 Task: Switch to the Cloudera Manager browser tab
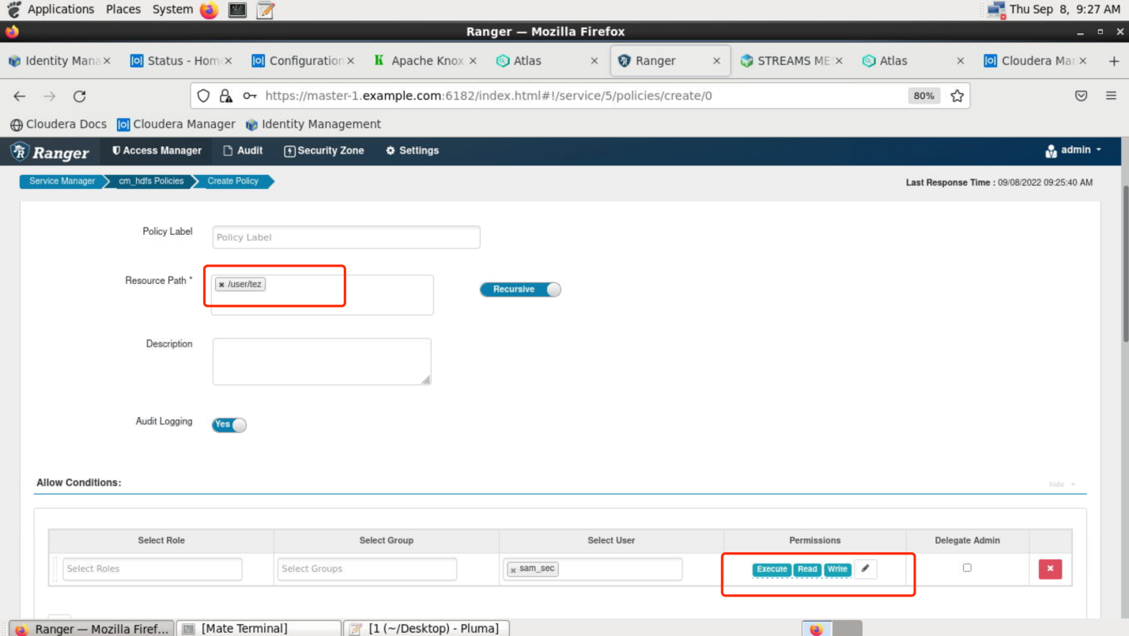tap(1035, 61)
